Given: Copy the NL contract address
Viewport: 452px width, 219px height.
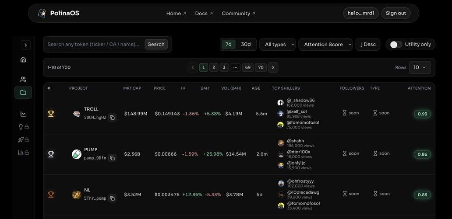Looking at the screenshot, I should coord(112,198).
